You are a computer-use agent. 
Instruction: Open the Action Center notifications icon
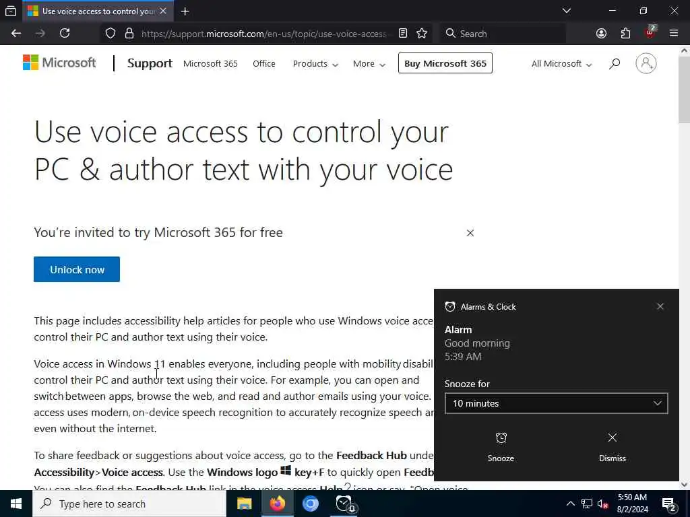669,504
